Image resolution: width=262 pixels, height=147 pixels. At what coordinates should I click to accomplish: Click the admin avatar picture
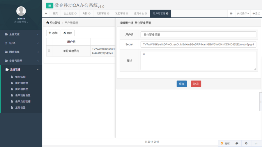tap(21, 11)
